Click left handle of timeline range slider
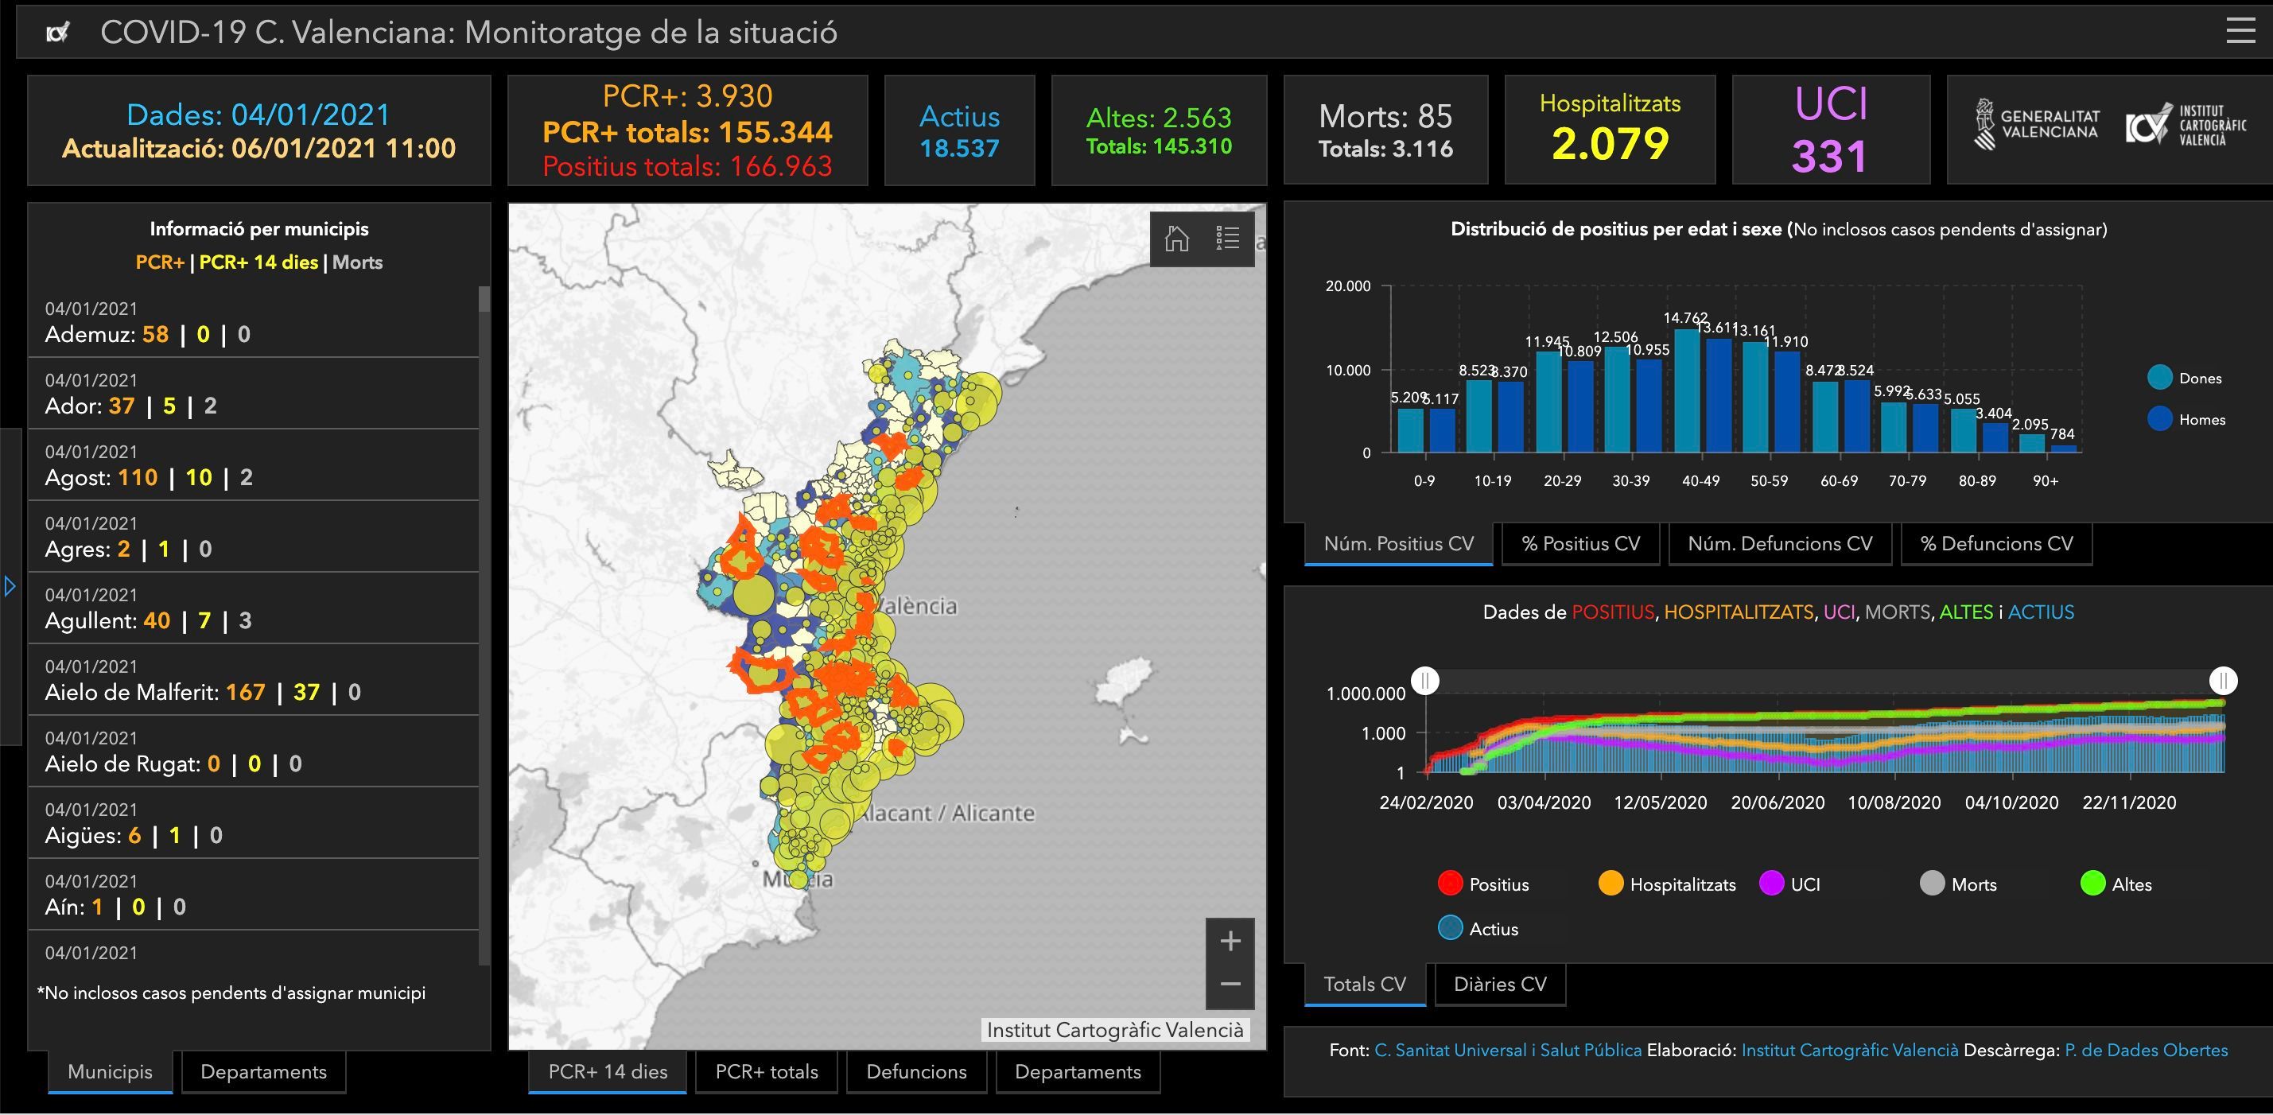Viewport: 2273px width, 1115px height. tap(1425, 680)
